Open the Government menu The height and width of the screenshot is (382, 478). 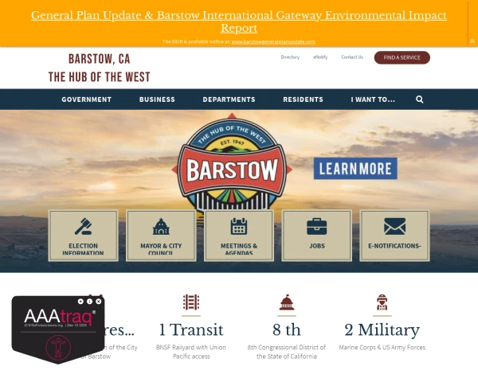(87, 99)
